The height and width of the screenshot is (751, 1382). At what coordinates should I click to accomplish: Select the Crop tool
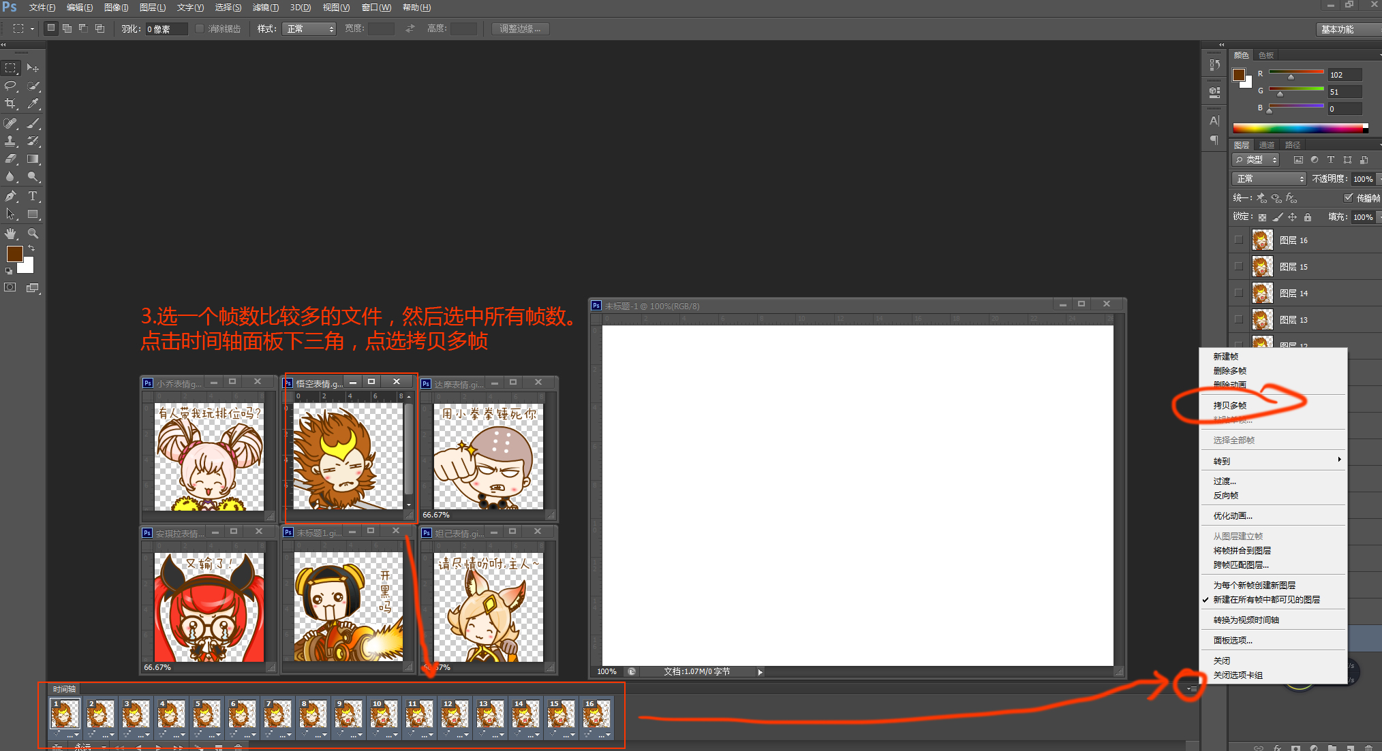tap(10, 104)
